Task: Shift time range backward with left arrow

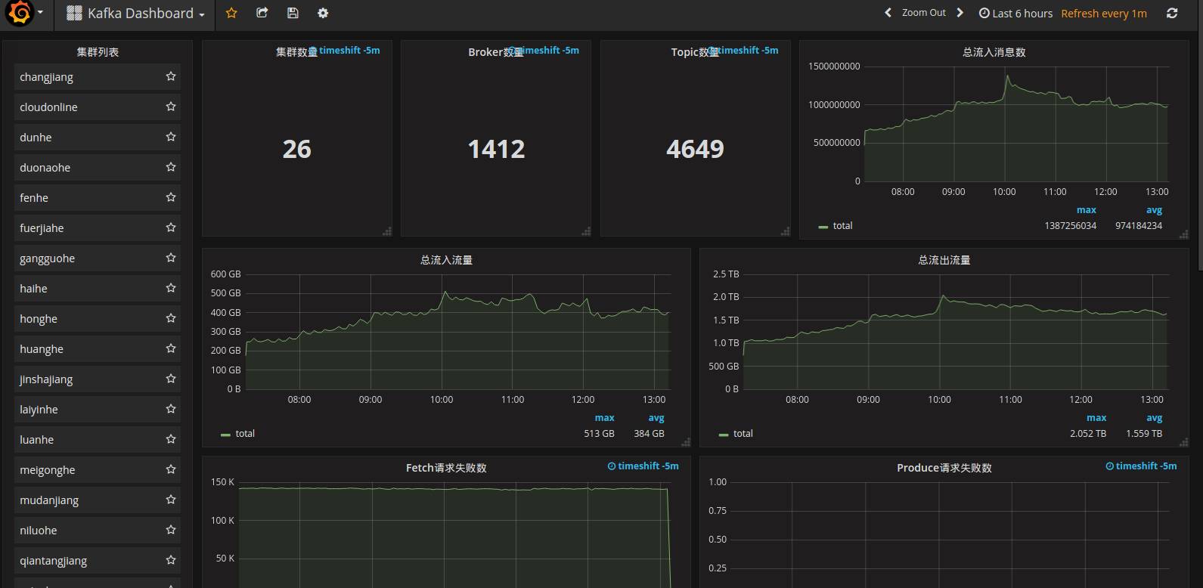Action: coord(888,13)
